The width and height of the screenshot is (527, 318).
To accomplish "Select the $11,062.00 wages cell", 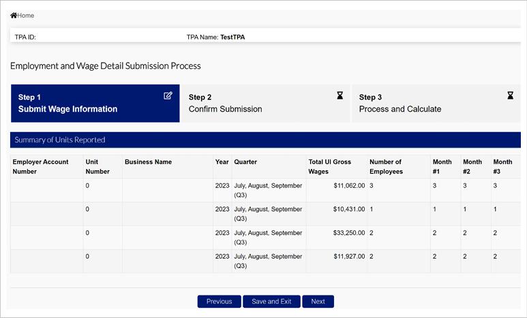I will [349, 186].
